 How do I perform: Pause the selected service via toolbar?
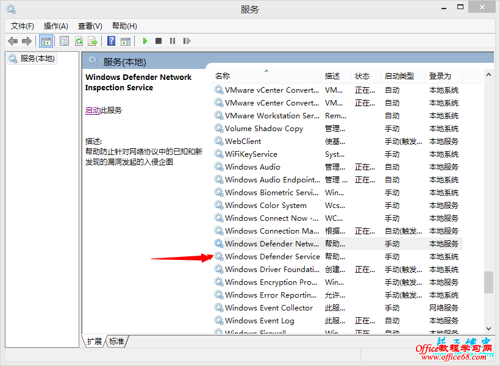pos(173,40)
